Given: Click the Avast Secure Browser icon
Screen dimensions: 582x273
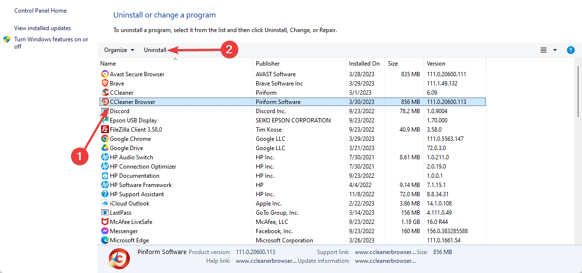Looking at the screenshot, I should point(105,74).
